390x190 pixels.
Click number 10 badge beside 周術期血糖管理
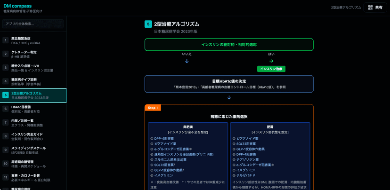coord(6,163)
